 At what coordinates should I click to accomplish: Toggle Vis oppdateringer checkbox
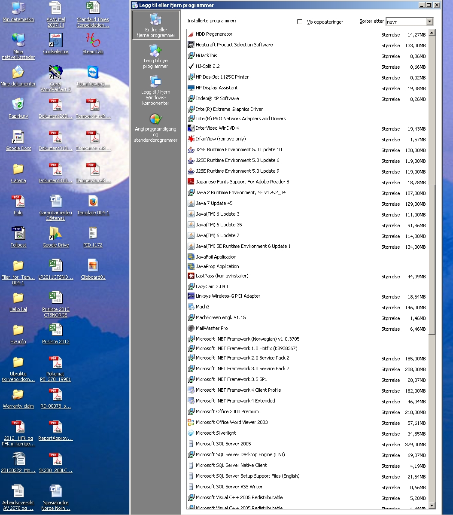point(300,21)
